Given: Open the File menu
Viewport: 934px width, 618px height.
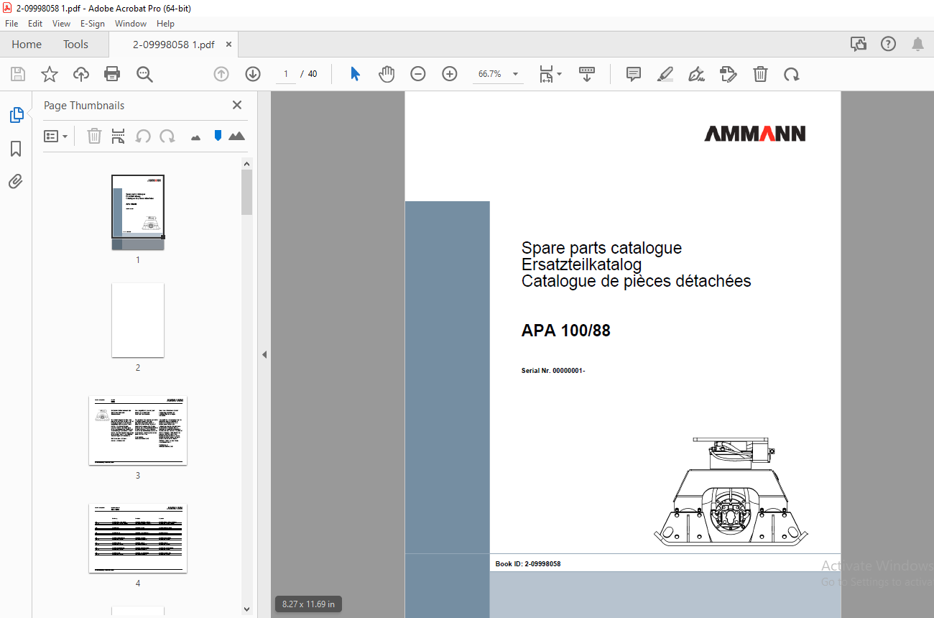Looking at the screenshot, I should pyautogui.click(x=11, y=24).
